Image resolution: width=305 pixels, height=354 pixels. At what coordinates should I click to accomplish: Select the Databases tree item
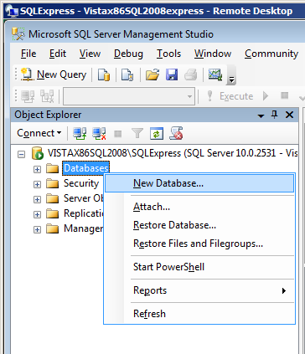pyautogui.click(x=85, y=168)
